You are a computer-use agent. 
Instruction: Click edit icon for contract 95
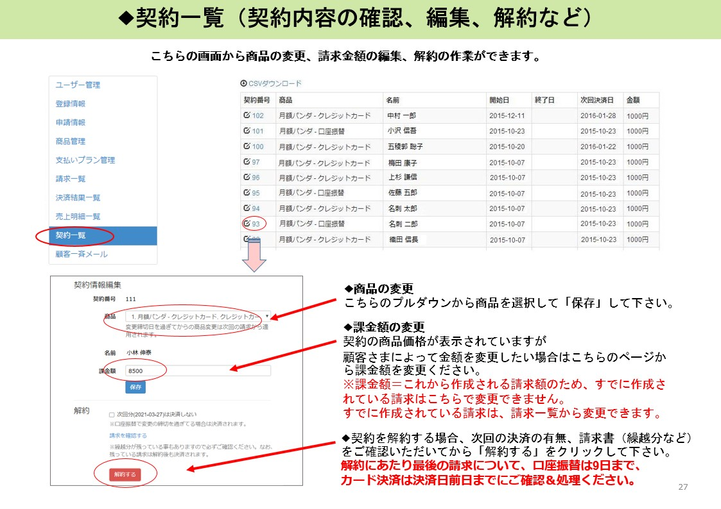(x=247, y=193)
